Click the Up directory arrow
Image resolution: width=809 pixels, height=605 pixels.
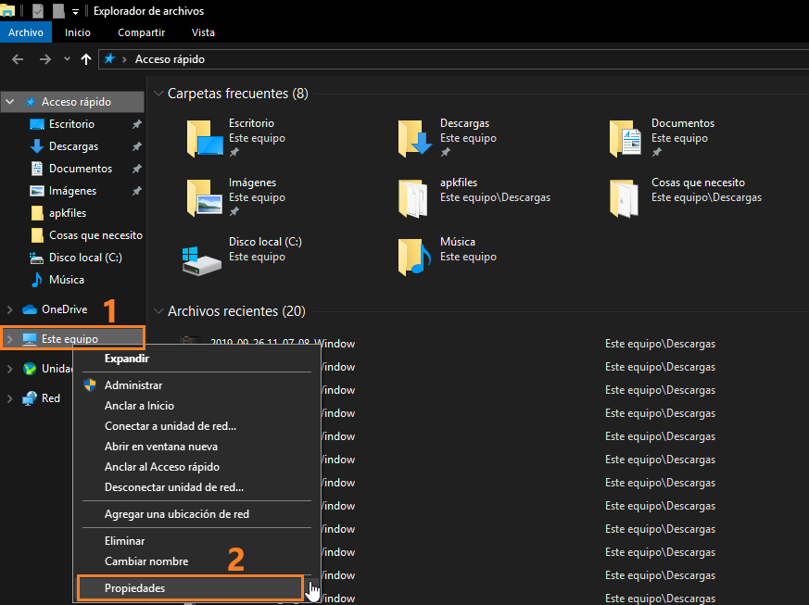(x=86, y=59)
